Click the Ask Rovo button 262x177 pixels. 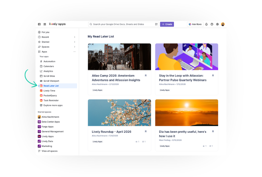[x=195, y=24]
